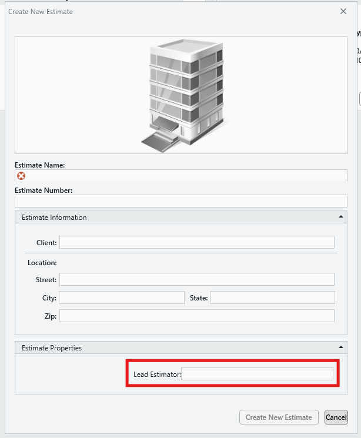
Task: Click the Street address field
Action: [x=196, y=279]
